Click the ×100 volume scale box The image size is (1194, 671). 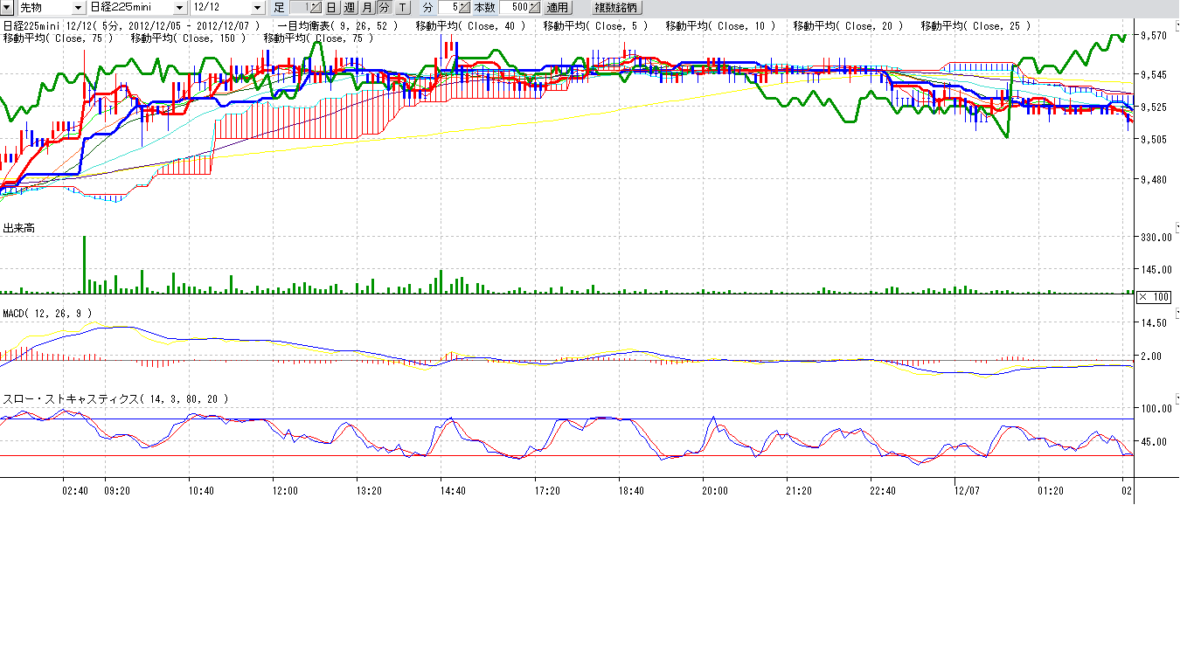click(x=1154, y=297)
